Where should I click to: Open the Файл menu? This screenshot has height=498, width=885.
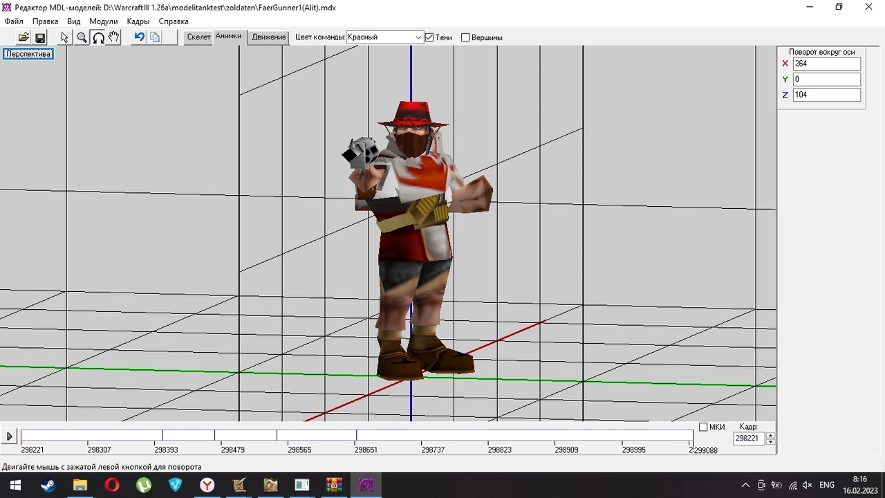click(14, 21)
